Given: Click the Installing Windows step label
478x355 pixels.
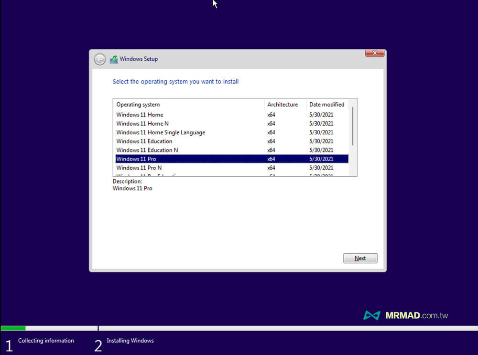Looking at the screenshot, I should pos(130,341).
